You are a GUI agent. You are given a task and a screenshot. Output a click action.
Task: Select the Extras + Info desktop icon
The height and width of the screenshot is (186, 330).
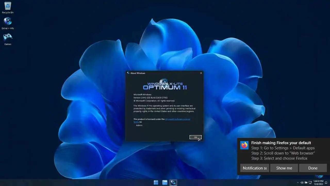8,23
